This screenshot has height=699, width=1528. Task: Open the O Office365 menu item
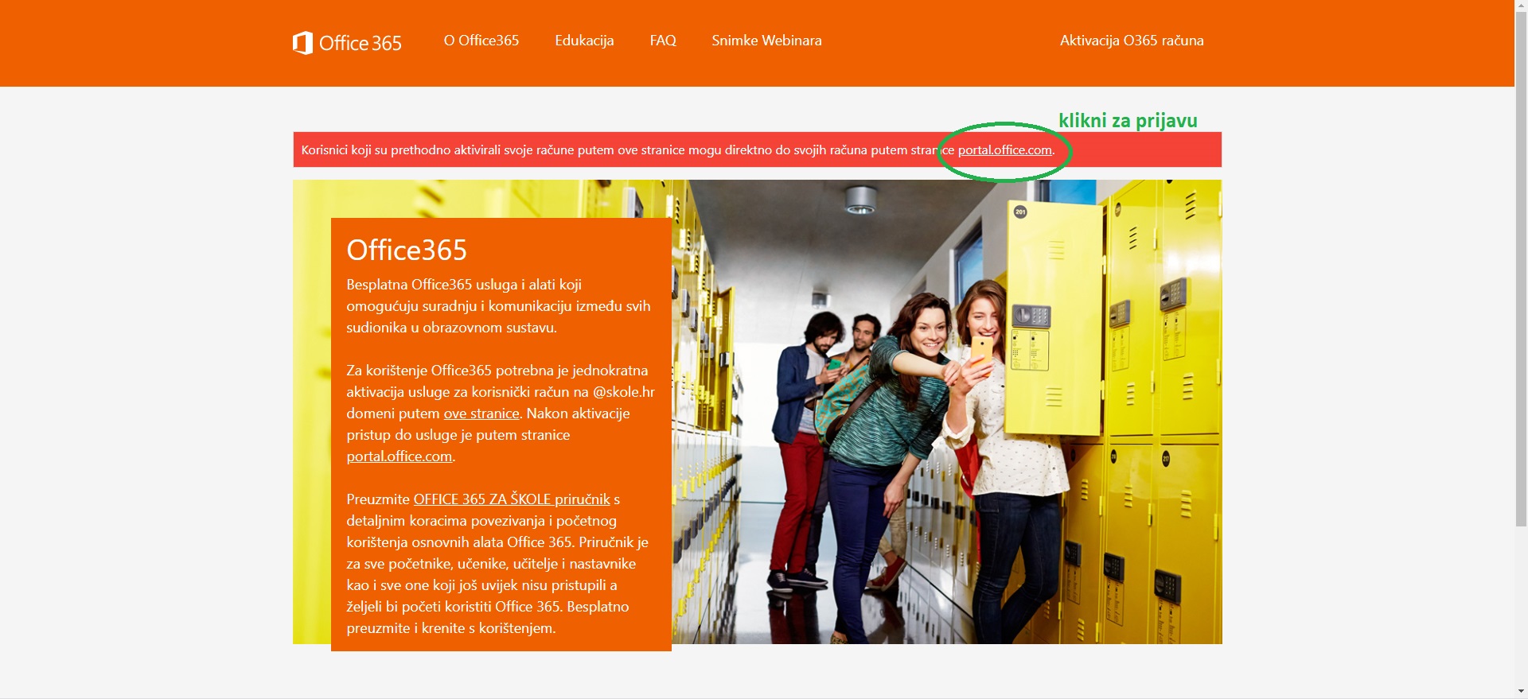[481, 41]
